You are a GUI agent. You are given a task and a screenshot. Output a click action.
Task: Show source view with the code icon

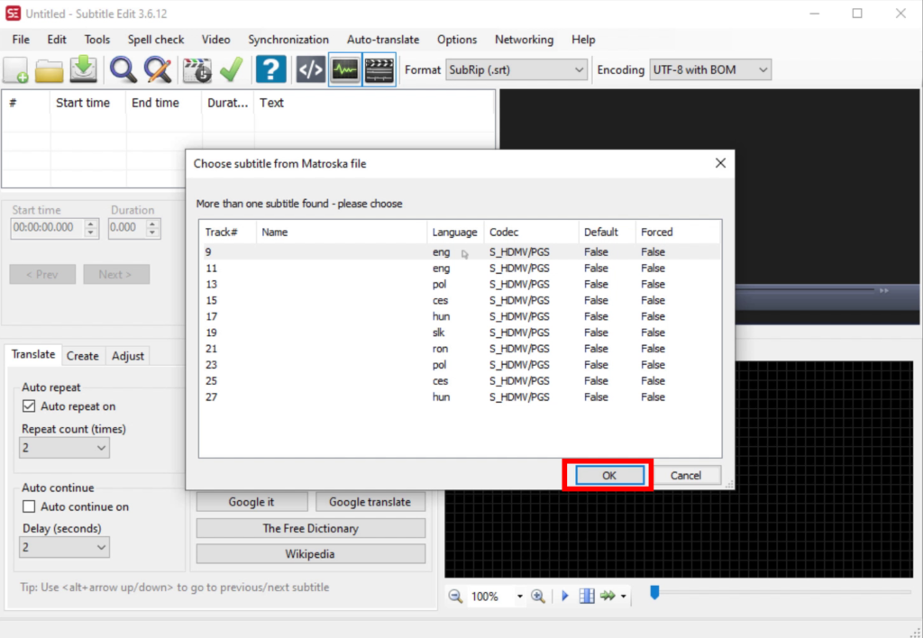click(309, 69)
